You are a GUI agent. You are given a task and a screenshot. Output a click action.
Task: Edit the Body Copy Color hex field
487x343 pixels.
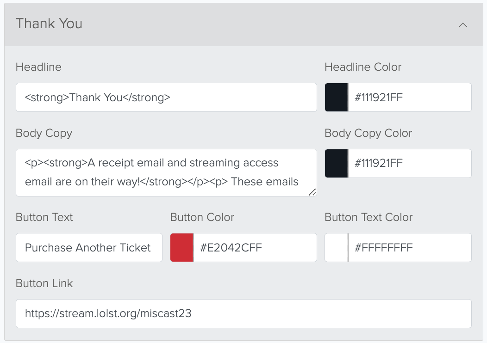[x=410, y=164]
